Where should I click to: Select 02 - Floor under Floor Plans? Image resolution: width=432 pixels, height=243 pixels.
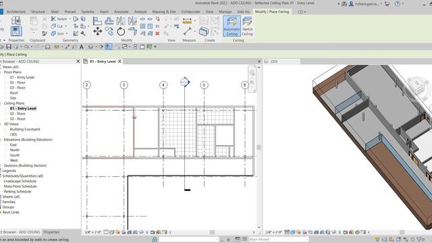click(18, 82)
